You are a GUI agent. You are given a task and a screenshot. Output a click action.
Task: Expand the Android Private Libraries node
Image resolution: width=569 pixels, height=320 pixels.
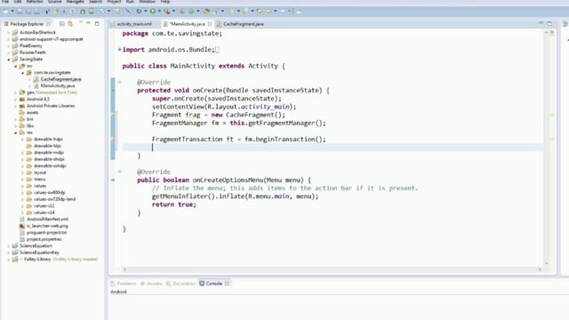[16, 106]
